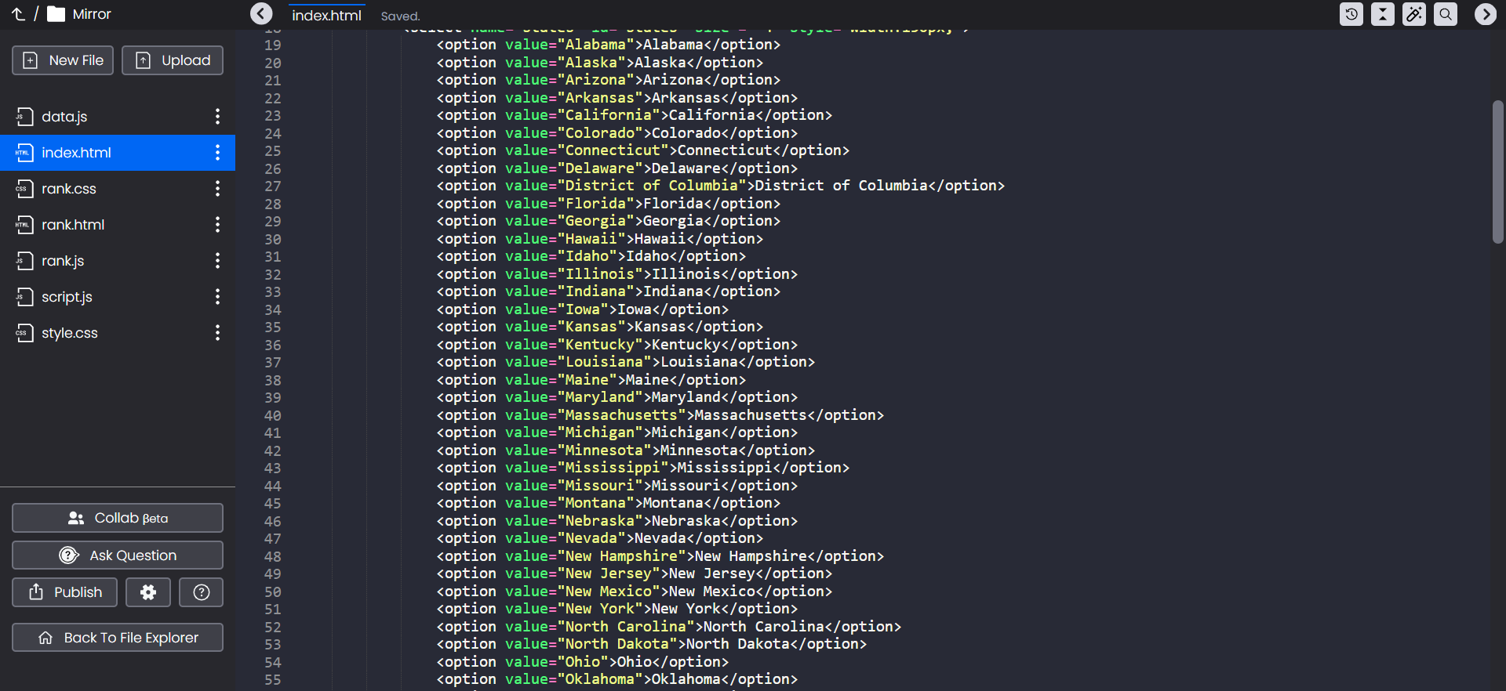The width and height of the screenshot is (1506, 691).
Task: Click the New Hampshire option line
Action: point(660,556)
